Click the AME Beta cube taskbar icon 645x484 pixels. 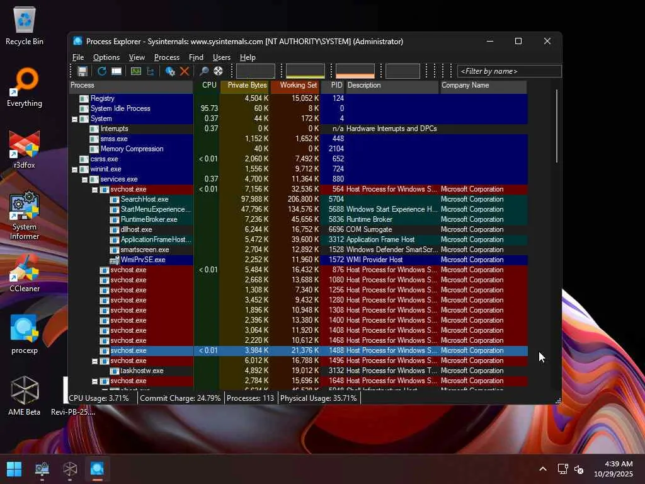point(70,469)
